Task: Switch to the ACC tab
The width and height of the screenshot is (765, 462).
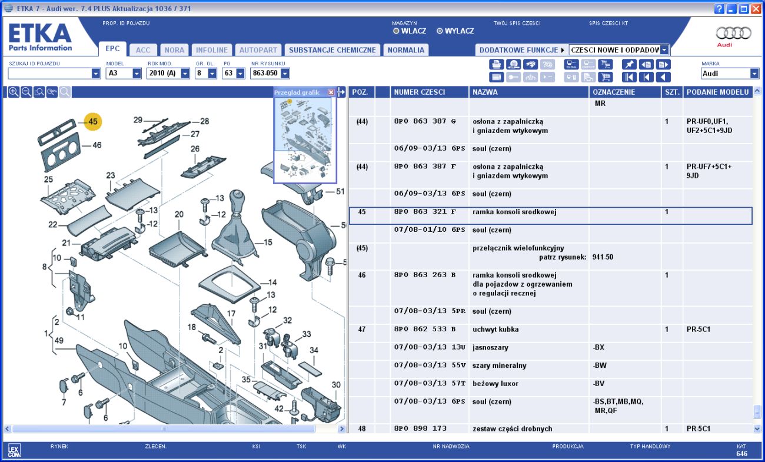Action: point(143,50)
